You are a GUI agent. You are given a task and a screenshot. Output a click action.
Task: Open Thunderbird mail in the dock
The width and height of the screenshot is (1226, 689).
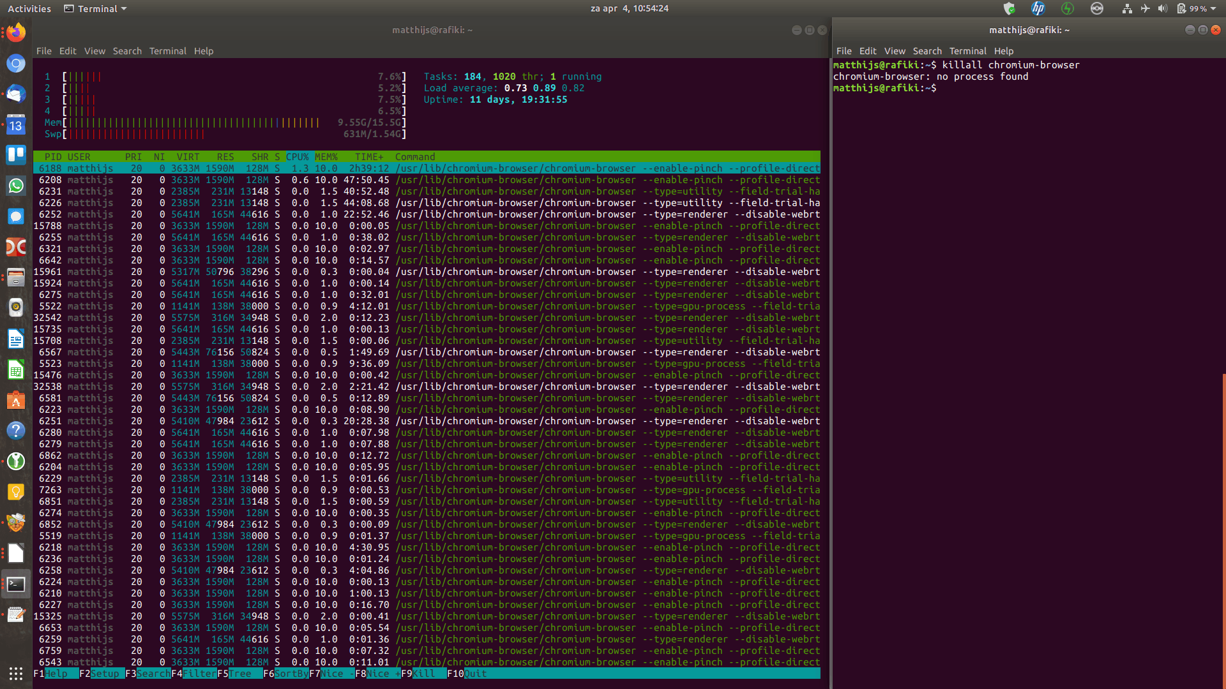16,94
